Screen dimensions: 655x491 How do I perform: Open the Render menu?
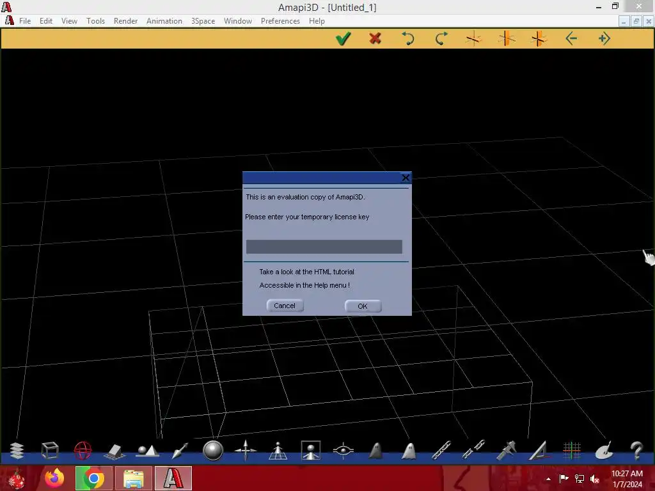point(126,21)
